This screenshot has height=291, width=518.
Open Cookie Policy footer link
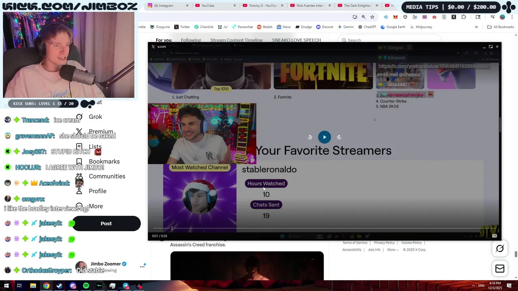(x=412, y=243)
